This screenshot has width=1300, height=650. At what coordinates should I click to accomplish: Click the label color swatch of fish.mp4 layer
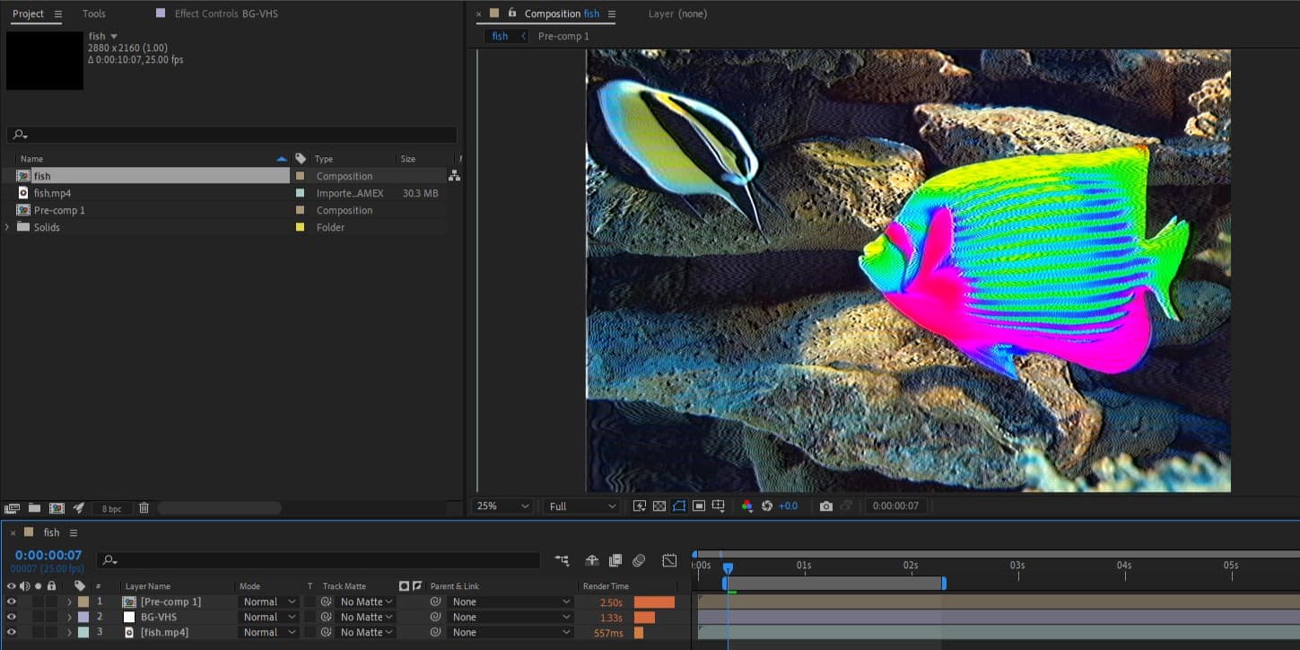pyautogui.click(x=83, y=632)
